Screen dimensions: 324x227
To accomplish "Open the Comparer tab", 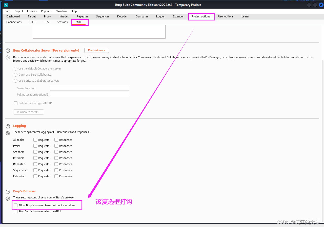I will tap(142, 16).
